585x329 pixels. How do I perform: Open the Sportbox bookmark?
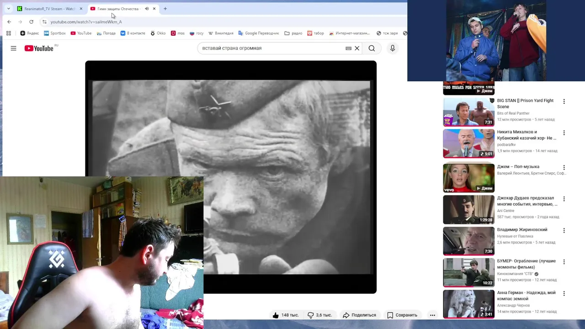point(54,33)
